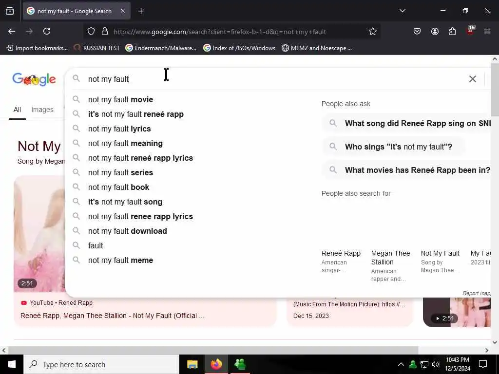Open the Firefox account icon

(435, 31)
